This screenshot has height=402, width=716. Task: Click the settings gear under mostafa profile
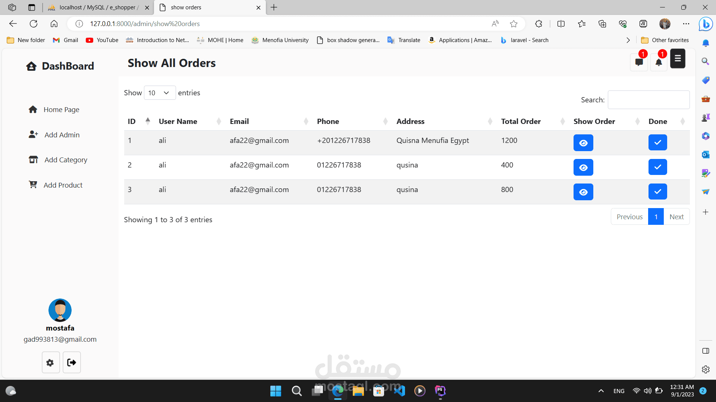50,363
